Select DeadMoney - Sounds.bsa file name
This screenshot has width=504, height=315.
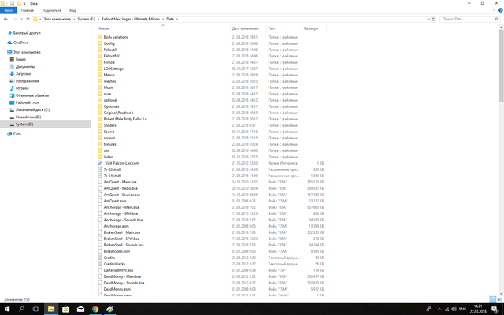[x=124, y=283]
